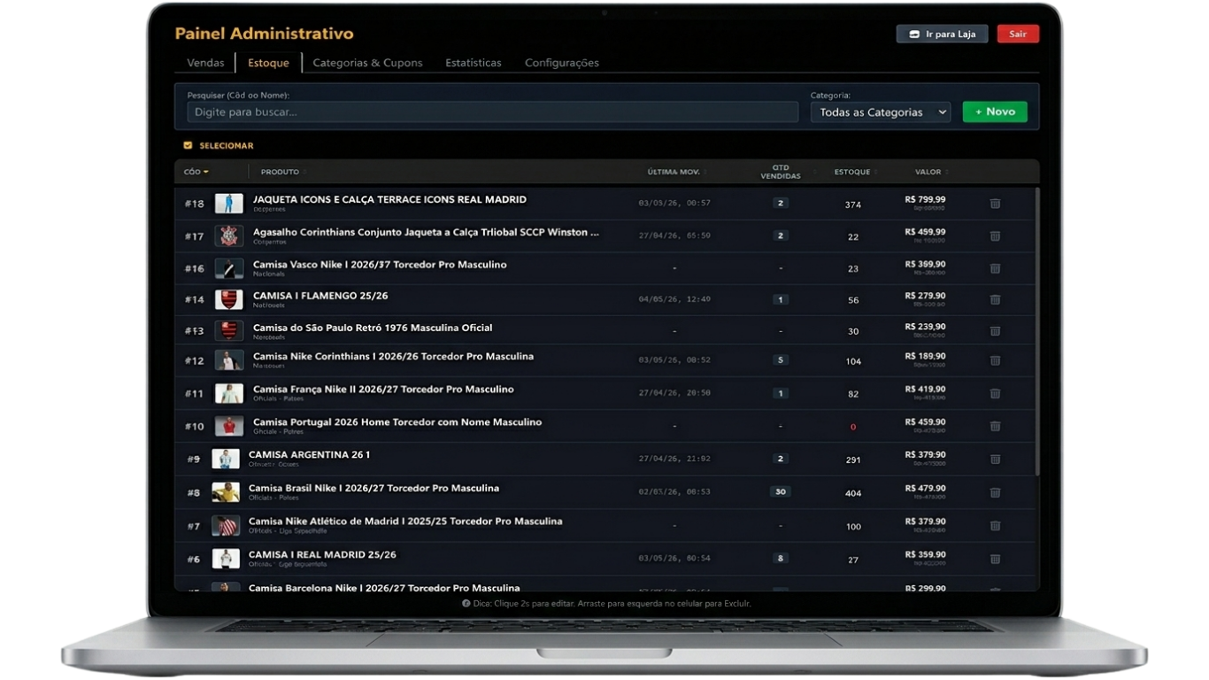The width and height of the screenshot is (1209, 680).
Task: Sort table by PRODUTO column header
Action: pos(280,172)
